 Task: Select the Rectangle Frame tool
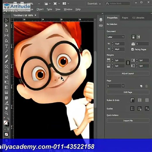click(6, 66)
